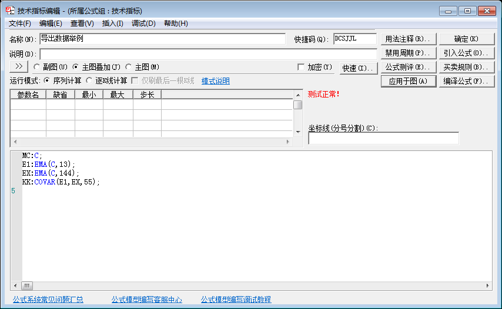Screen dimensions: 502x309
Task: Open the 插入(I) menu
Action: point(112,23)
